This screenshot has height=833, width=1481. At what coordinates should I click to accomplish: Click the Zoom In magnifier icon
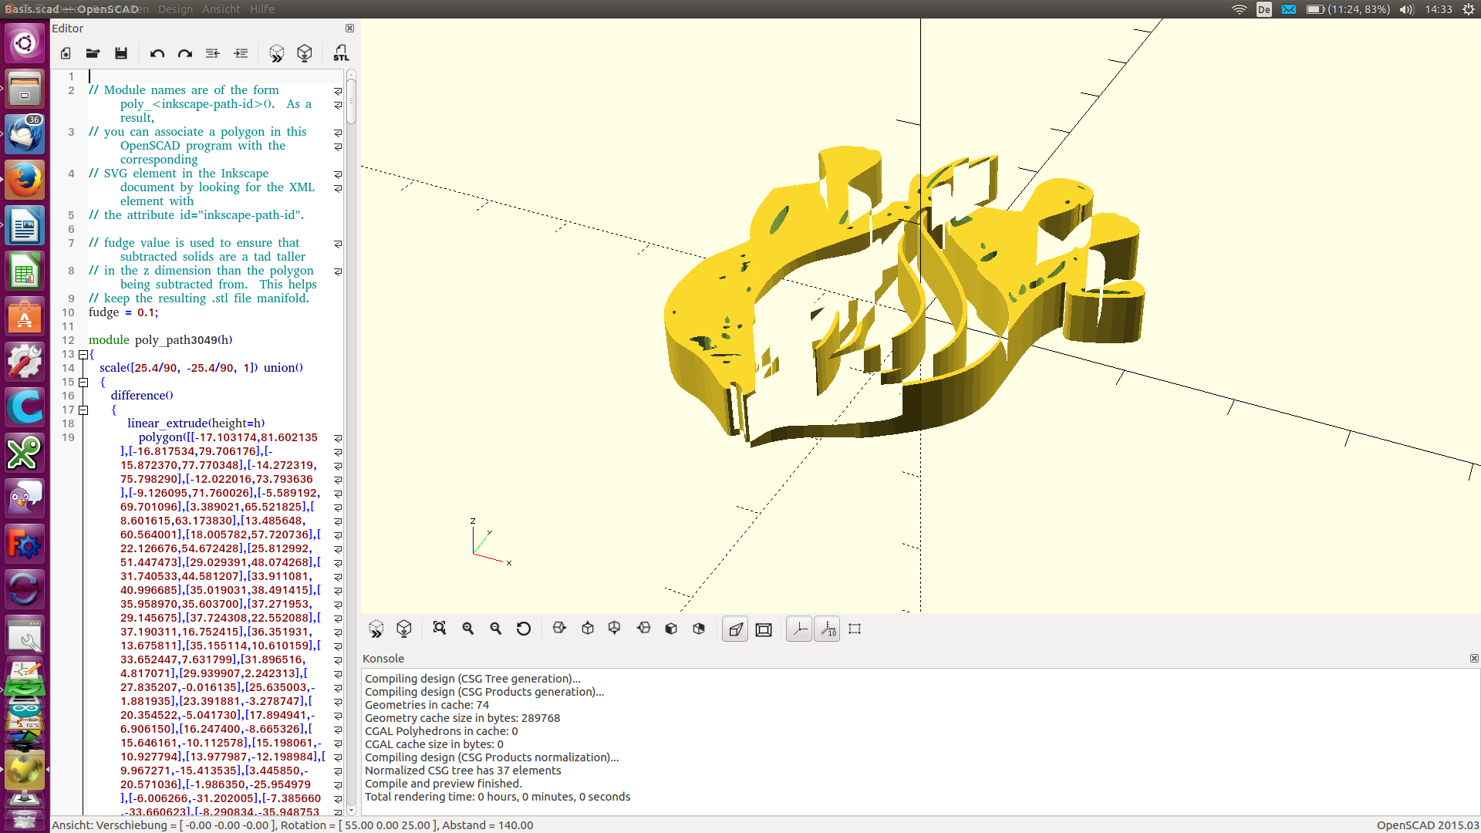pyautogui.click(x=467, y=629)
